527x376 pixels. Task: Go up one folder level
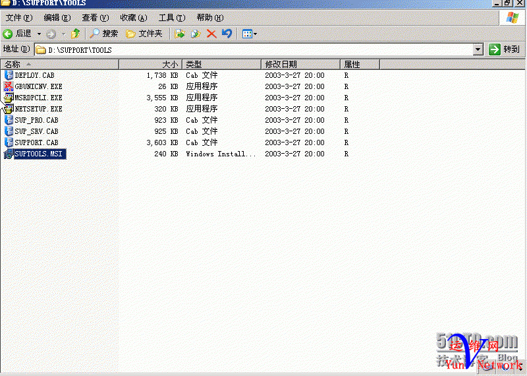(x=75, y=34)
